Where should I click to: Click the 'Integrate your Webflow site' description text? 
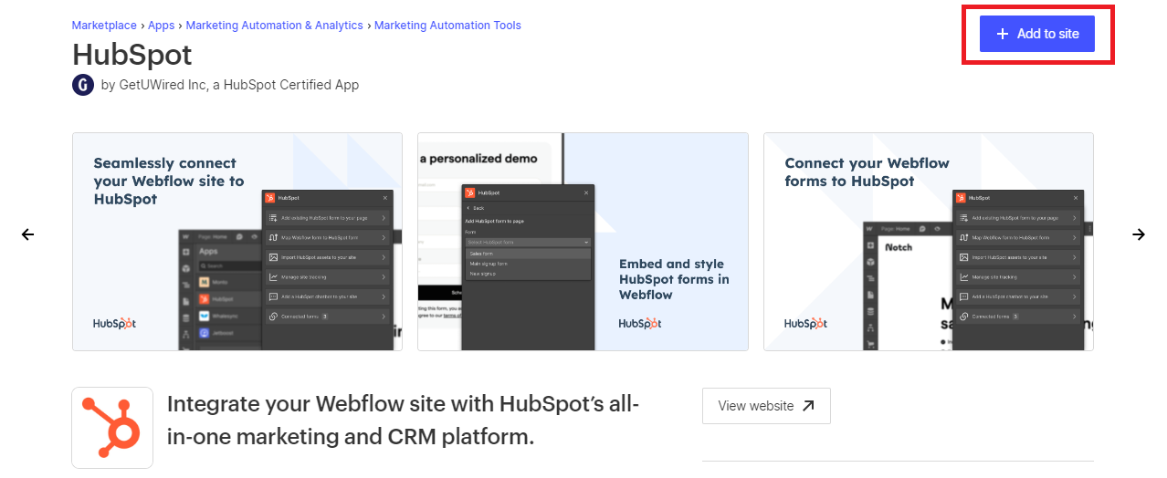[403, 420]
